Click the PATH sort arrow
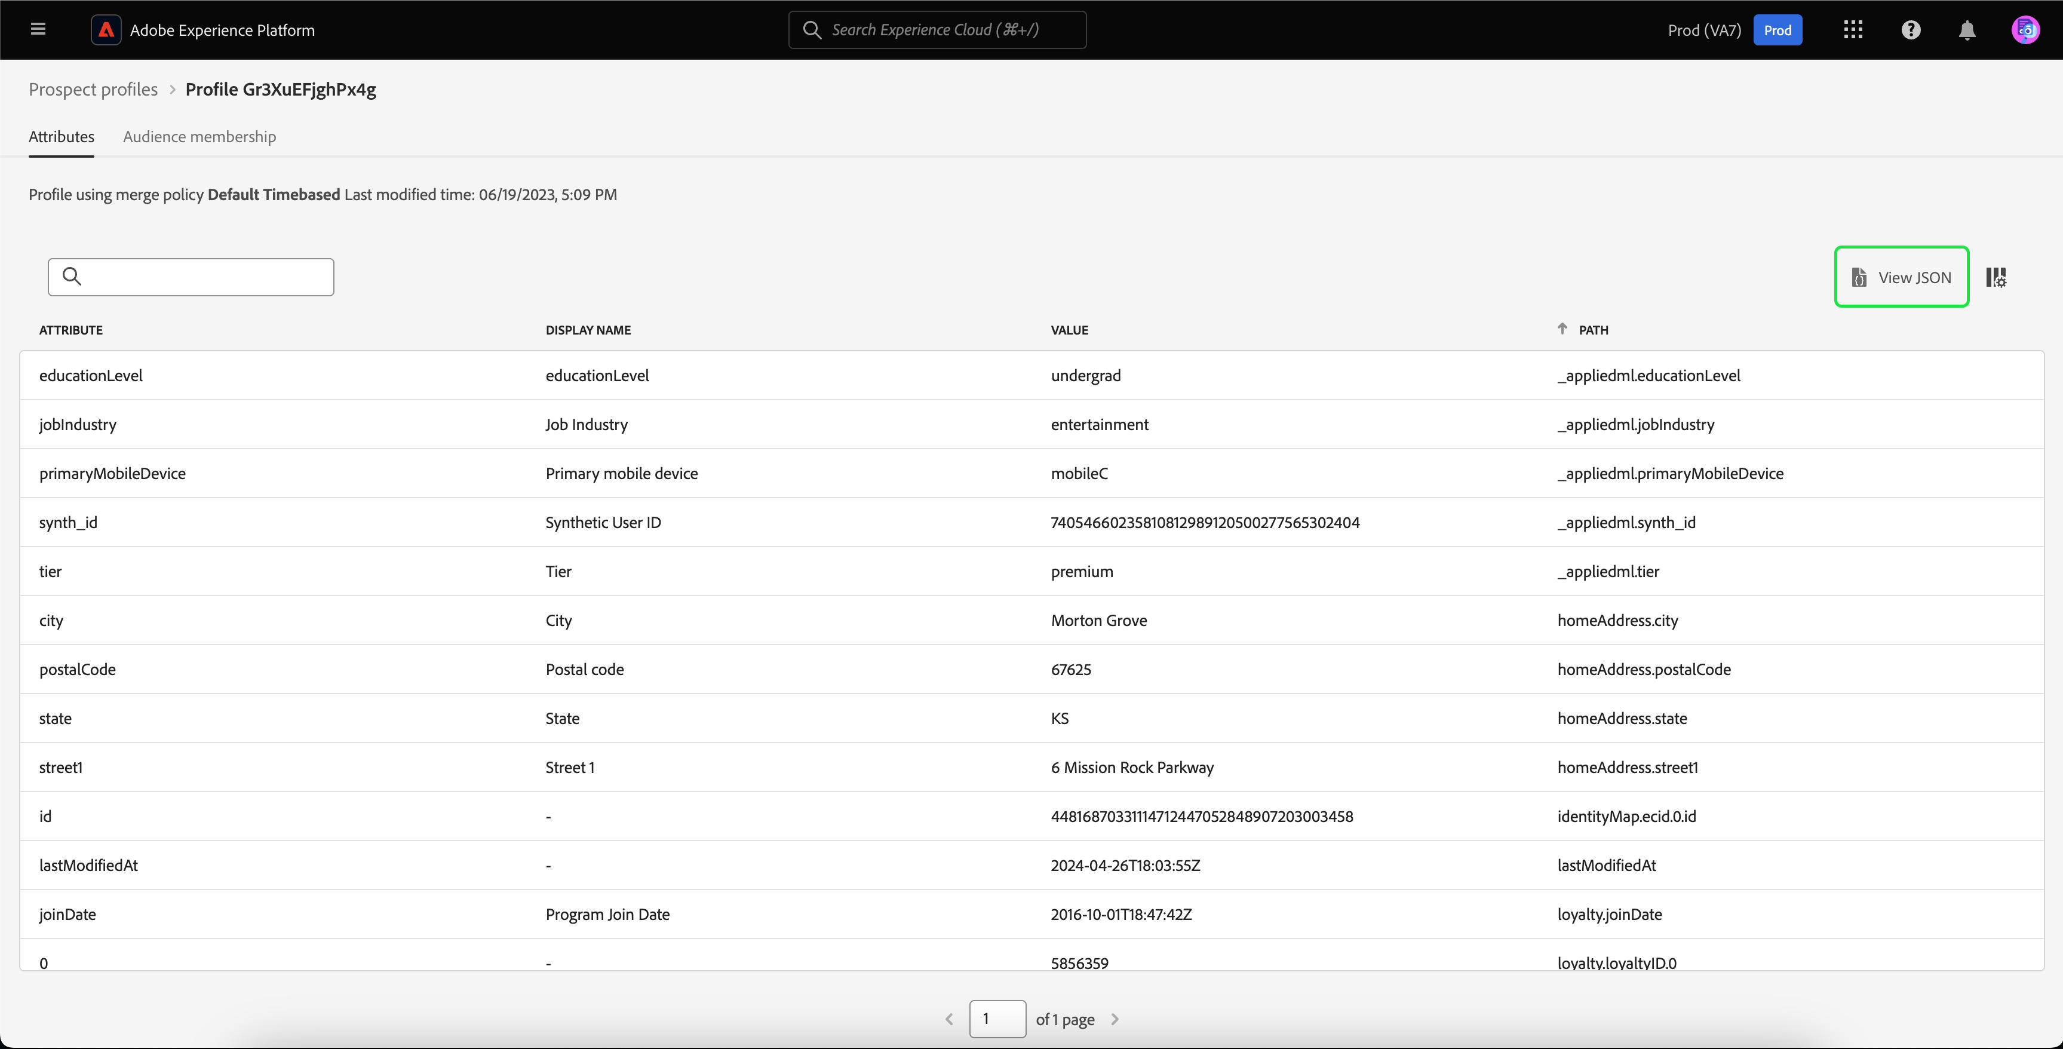The image size is (2063, 1049). click(x=1562, y=329)
